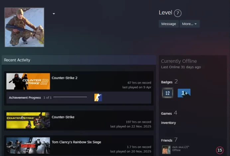Open the More... dropdown menu
Screen dimensions: 230x156
pos(189,24)
